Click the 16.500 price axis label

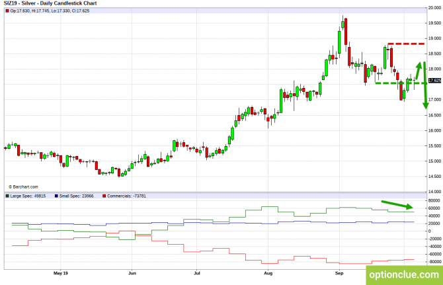pos(434,115)
